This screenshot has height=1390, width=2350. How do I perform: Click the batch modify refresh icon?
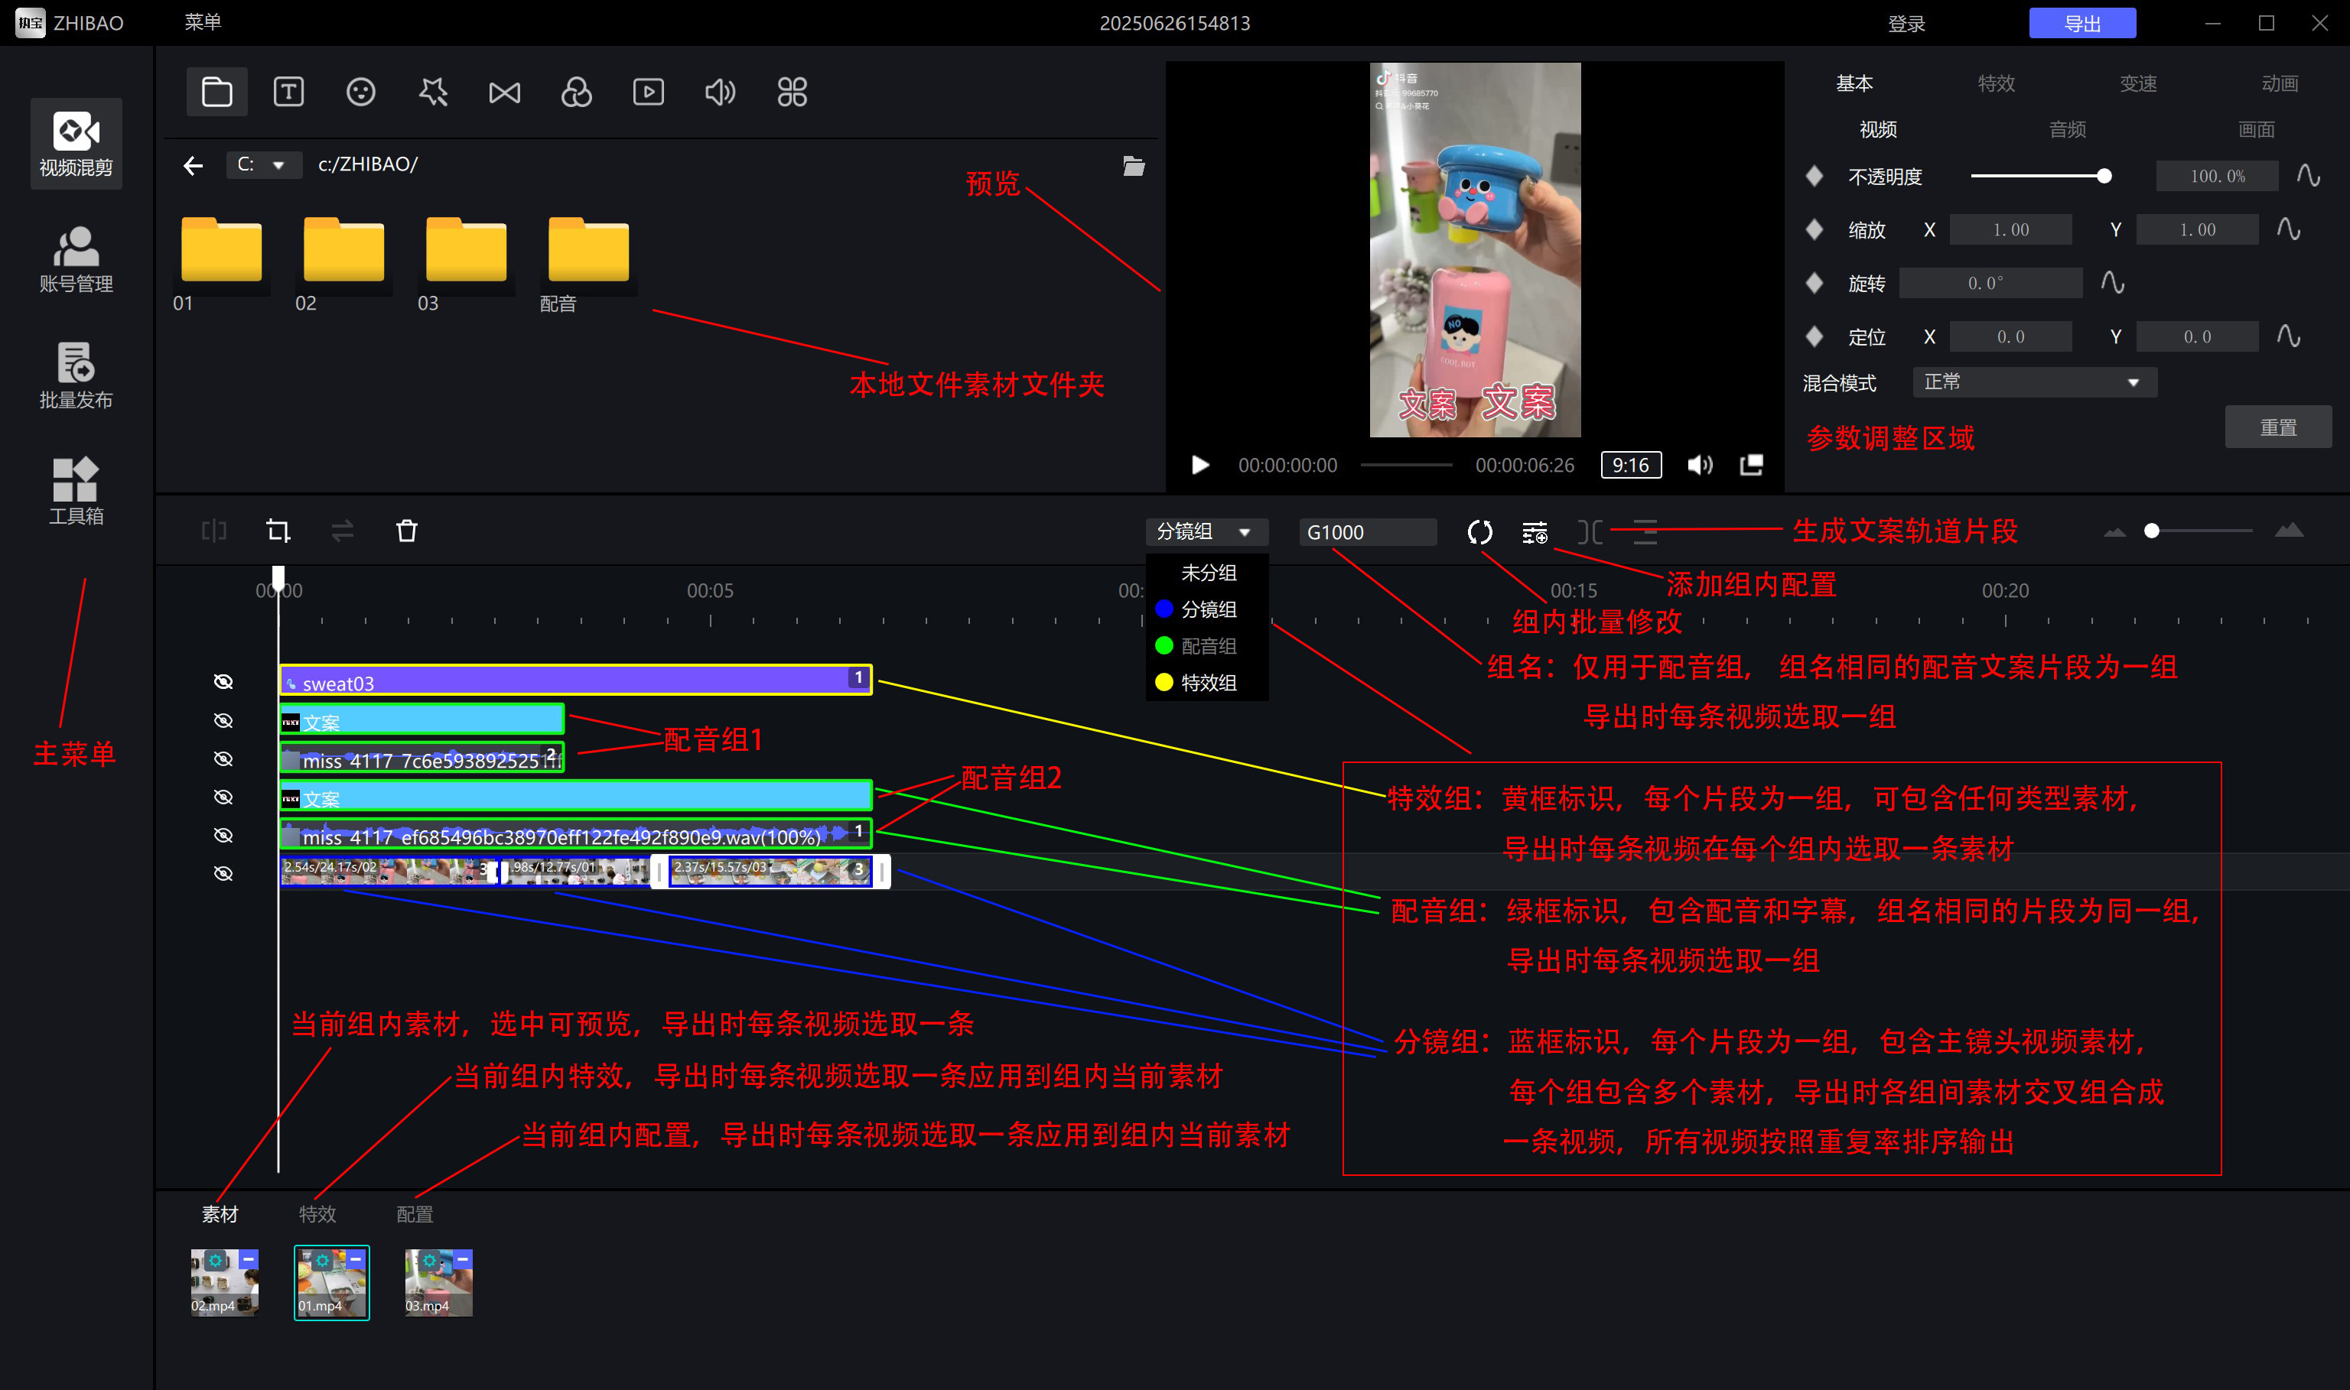click(x=1479, y=532)
